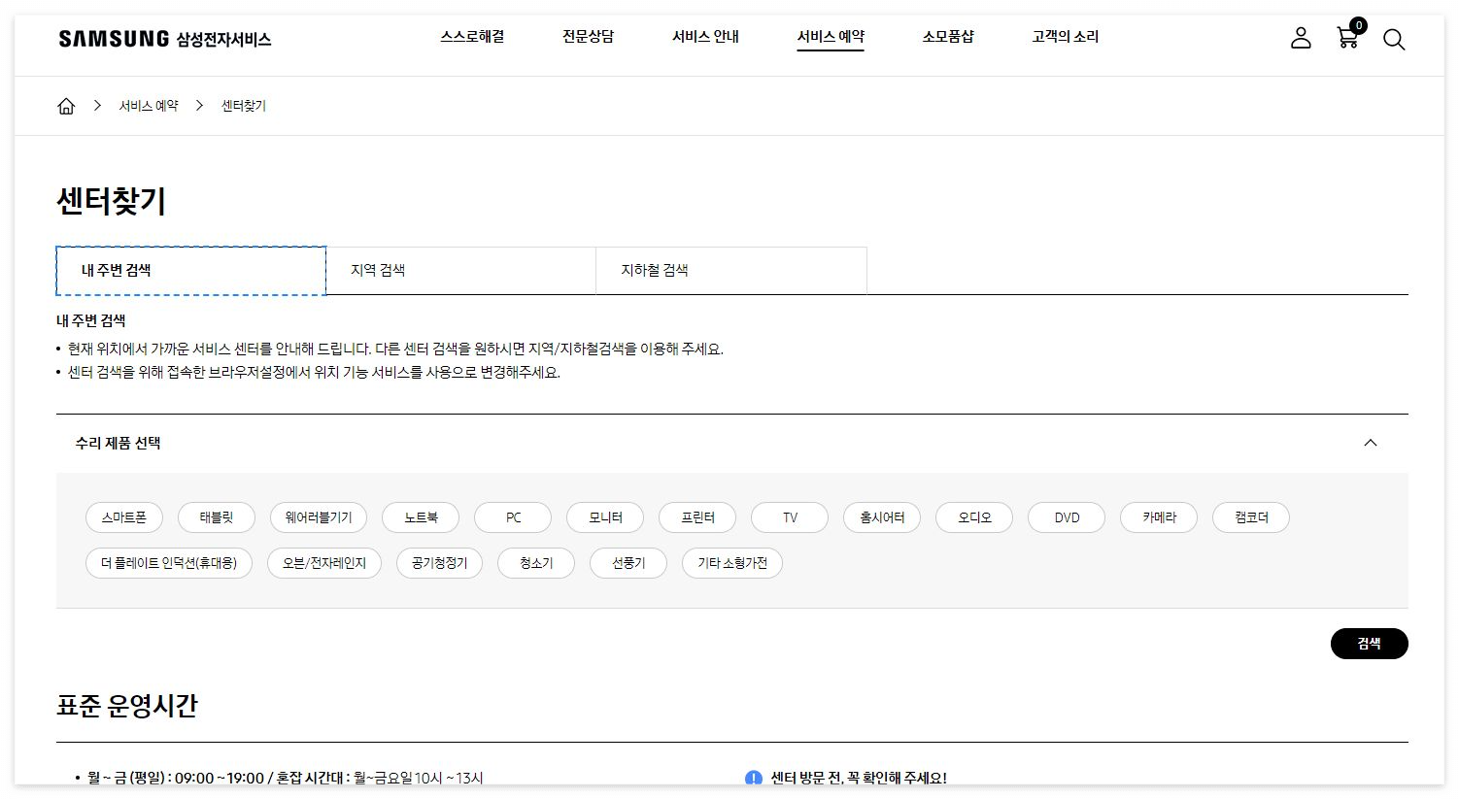1459x799 pixels.
Task: Select the 웨어러블기기 product chip
Action: (319, 517)
